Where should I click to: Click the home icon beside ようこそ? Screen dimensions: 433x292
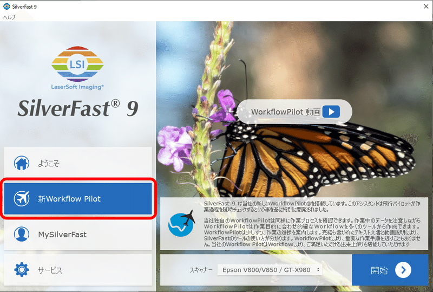click(x=22, y=163)
